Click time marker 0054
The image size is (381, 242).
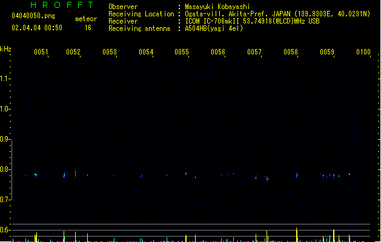tap(146, 52)
